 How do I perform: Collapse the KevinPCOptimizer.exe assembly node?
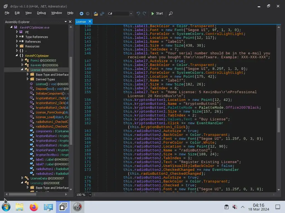[x=11, y=27]
